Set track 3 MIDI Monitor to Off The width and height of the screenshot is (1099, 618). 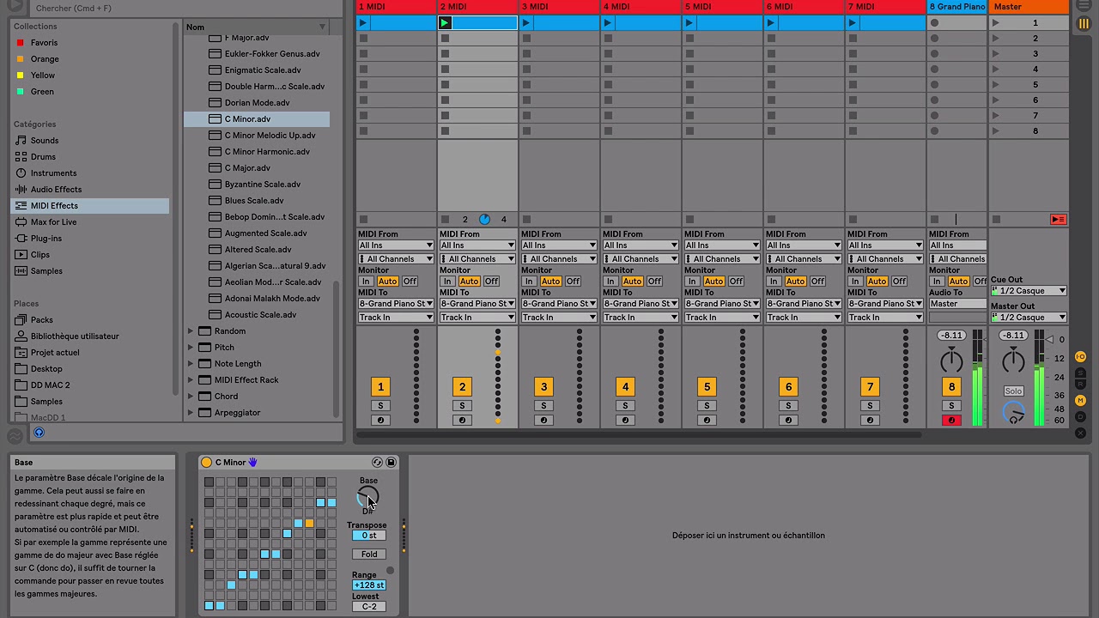[574, 281]
